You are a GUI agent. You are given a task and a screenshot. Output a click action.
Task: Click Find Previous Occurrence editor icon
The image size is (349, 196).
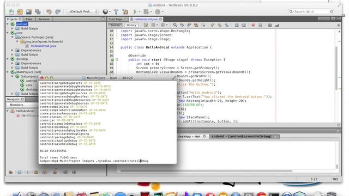tap(182, 25)
